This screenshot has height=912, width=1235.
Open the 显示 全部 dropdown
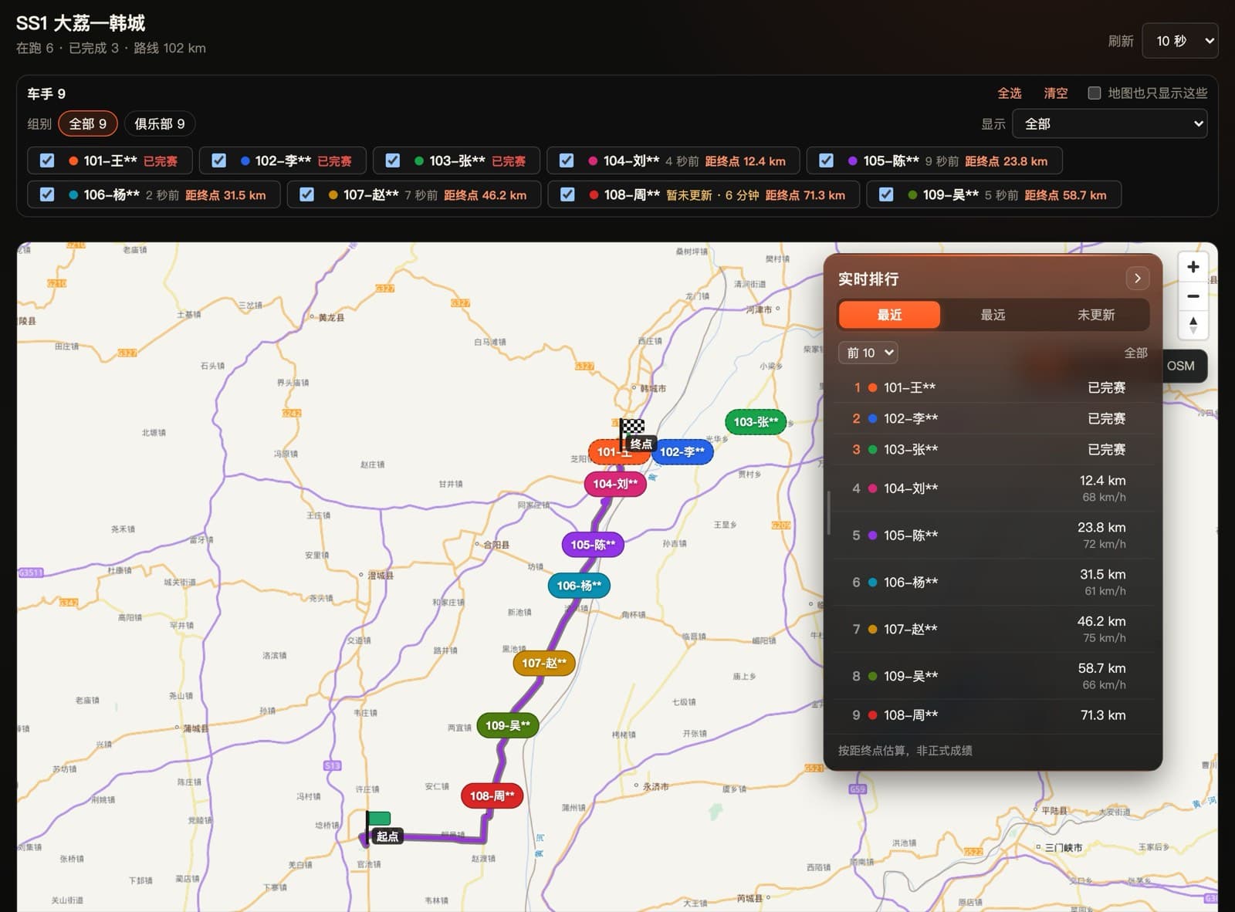point(1110,123)
